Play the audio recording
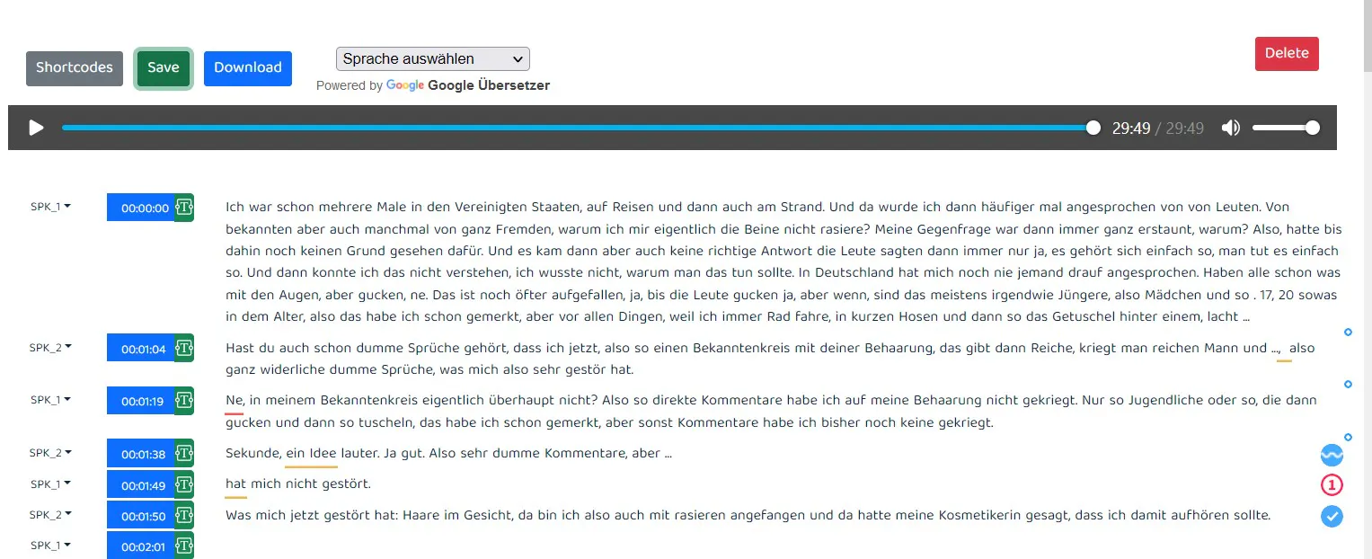The image size is (1372, 559). pos(36,128)
